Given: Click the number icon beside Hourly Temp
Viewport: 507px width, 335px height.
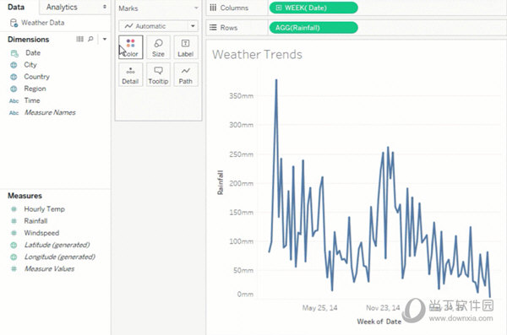Looking at the screenshot, I should tap(14, 209).
